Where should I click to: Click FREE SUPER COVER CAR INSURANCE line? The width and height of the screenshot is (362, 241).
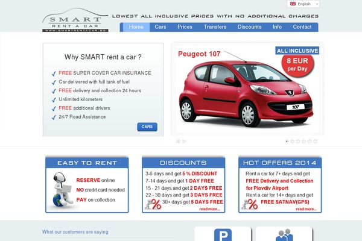click(105, 73)
